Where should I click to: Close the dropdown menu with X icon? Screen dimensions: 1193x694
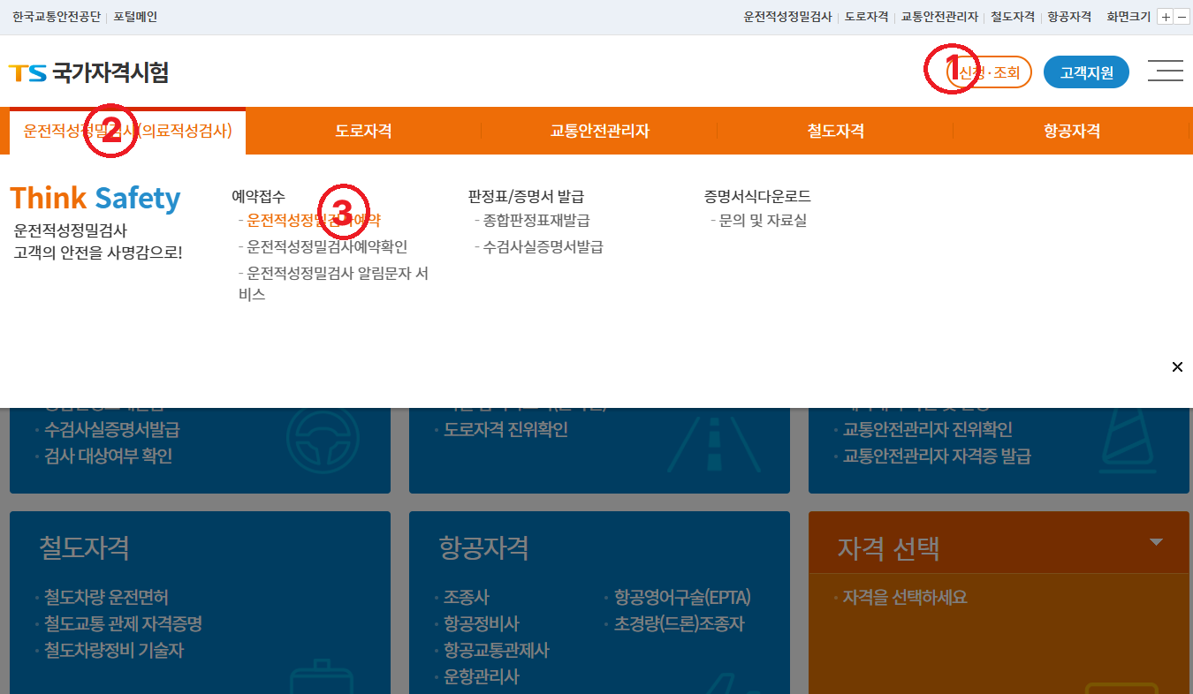tap(1176, 367)
